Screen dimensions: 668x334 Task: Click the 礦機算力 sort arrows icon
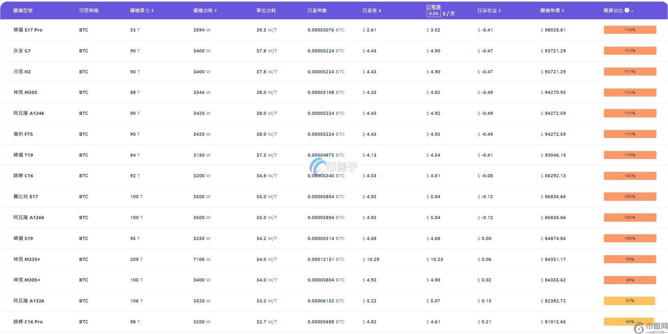[152, 11]
